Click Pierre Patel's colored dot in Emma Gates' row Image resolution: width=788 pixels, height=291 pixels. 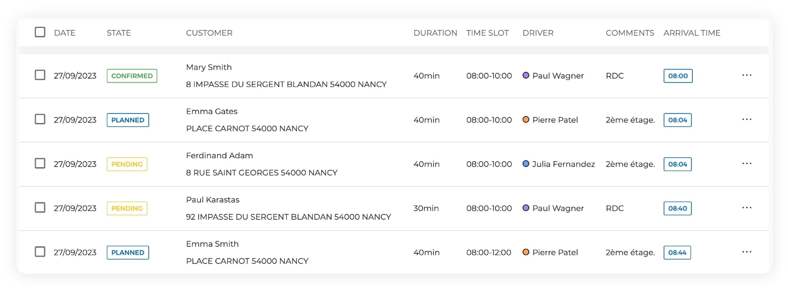tap(526, 119)
